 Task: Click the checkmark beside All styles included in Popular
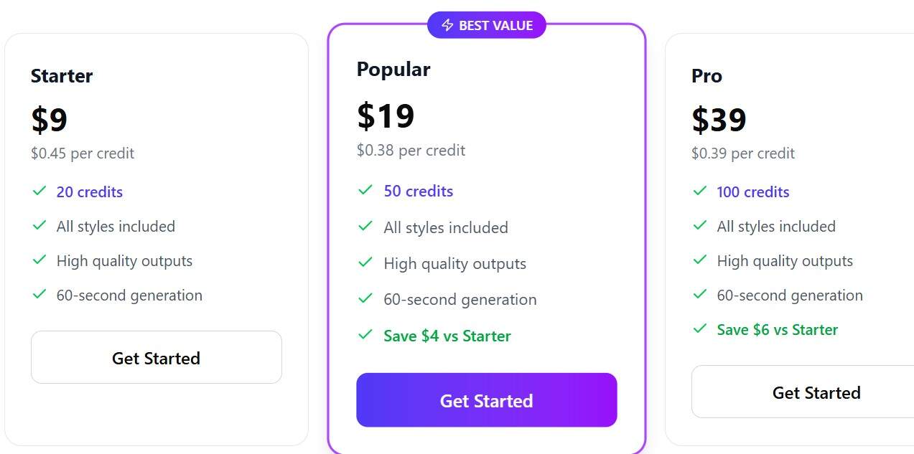(x=365, y=226)
